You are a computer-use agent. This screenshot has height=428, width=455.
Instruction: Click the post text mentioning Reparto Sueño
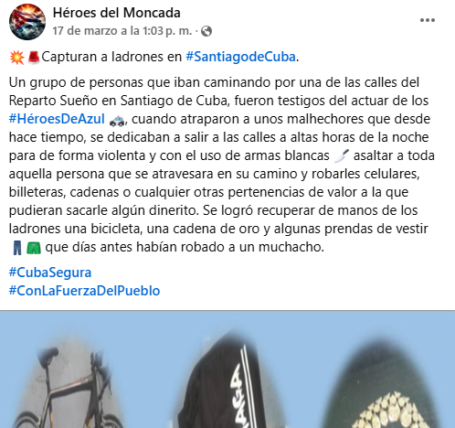point(218,165)
